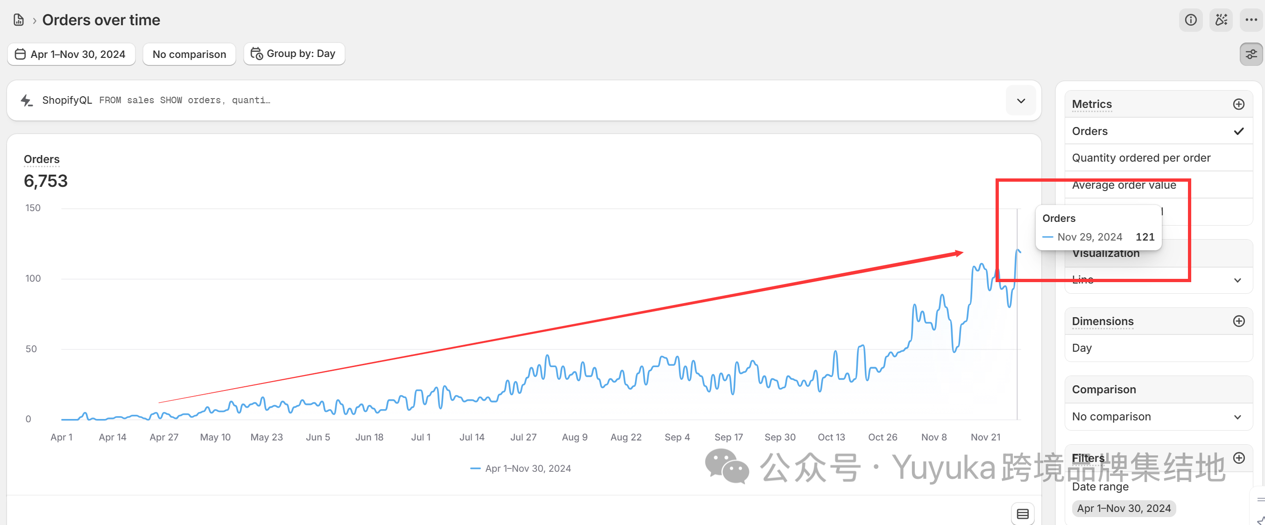1265x525 pixels.
Task: Click the Day dimension item
Action: coord(1158,348)
